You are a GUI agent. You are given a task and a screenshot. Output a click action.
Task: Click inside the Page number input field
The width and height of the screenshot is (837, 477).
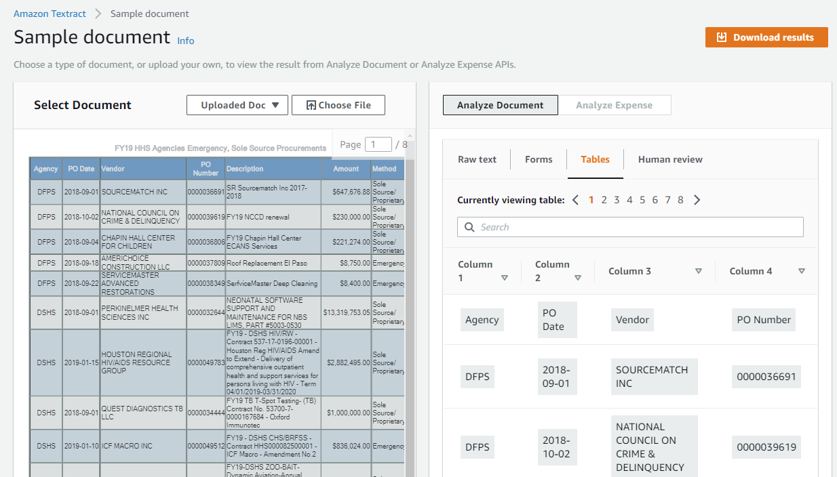[x=378, y=144]
